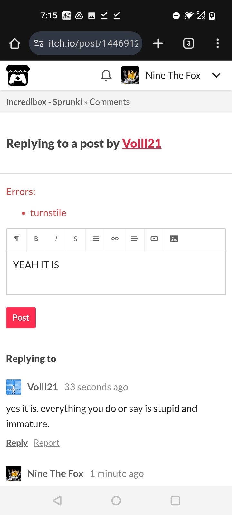Image resolution: width=232 pixels, height=515 pixels.
Task: Expand the Nine The Fox account menu
Action: (216, 75)
